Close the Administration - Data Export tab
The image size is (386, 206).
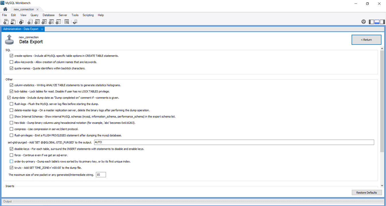coord(42,29)
